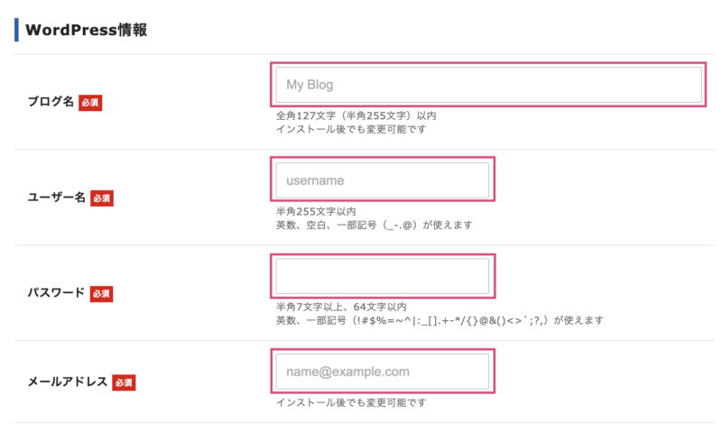Click the WordPress情報 section heading
Image resolution: width=722 pixels, height=432 pixels.
87,30
